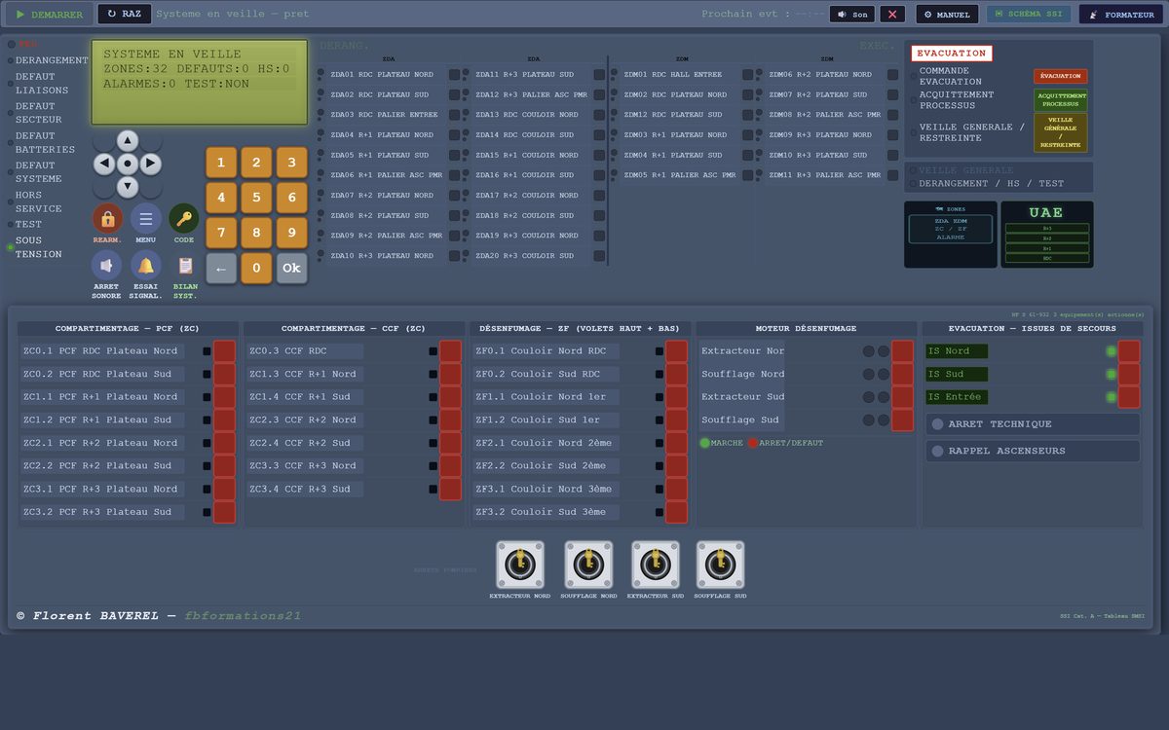Click the red EVACUATION command button

(1060, 76)
